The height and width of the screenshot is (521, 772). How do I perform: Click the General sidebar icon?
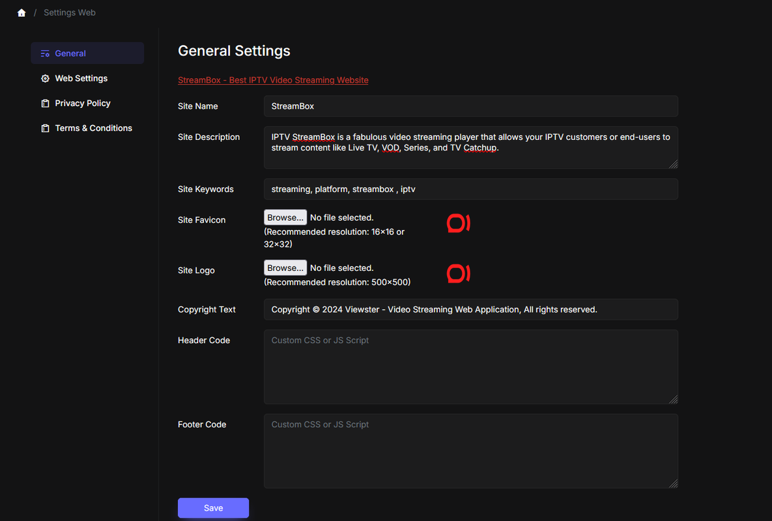click(45, 53)
